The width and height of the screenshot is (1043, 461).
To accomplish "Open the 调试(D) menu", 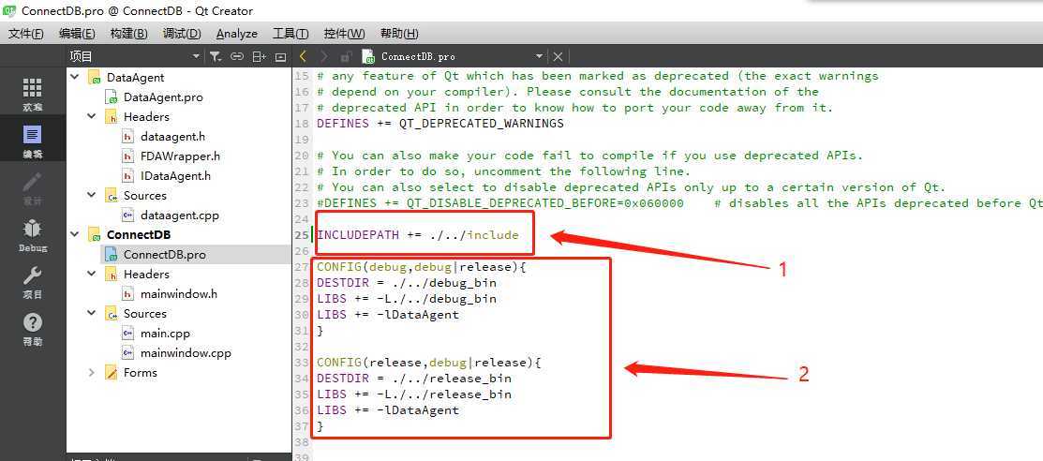I will 182,33.
